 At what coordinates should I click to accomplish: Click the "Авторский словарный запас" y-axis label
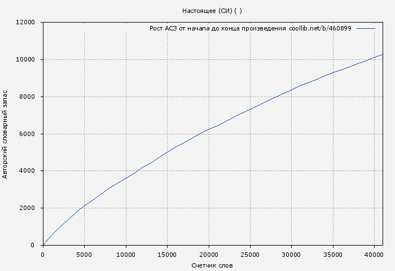(6, 134)
